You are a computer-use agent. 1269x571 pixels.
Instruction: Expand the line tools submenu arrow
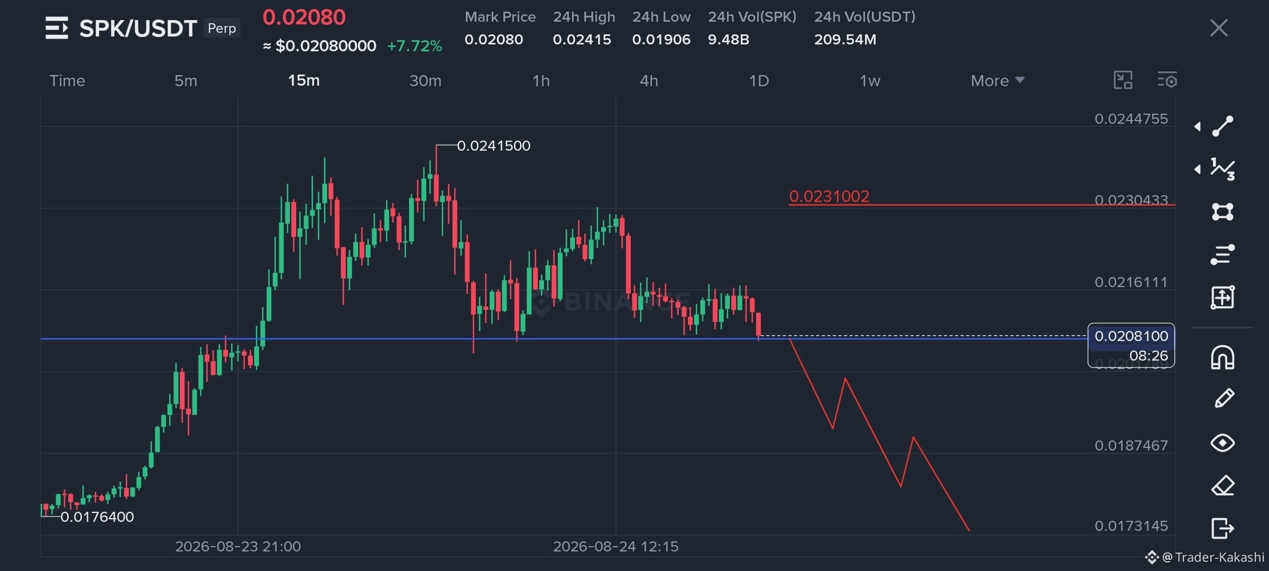pyautogui.click(x=1198, y=126)
